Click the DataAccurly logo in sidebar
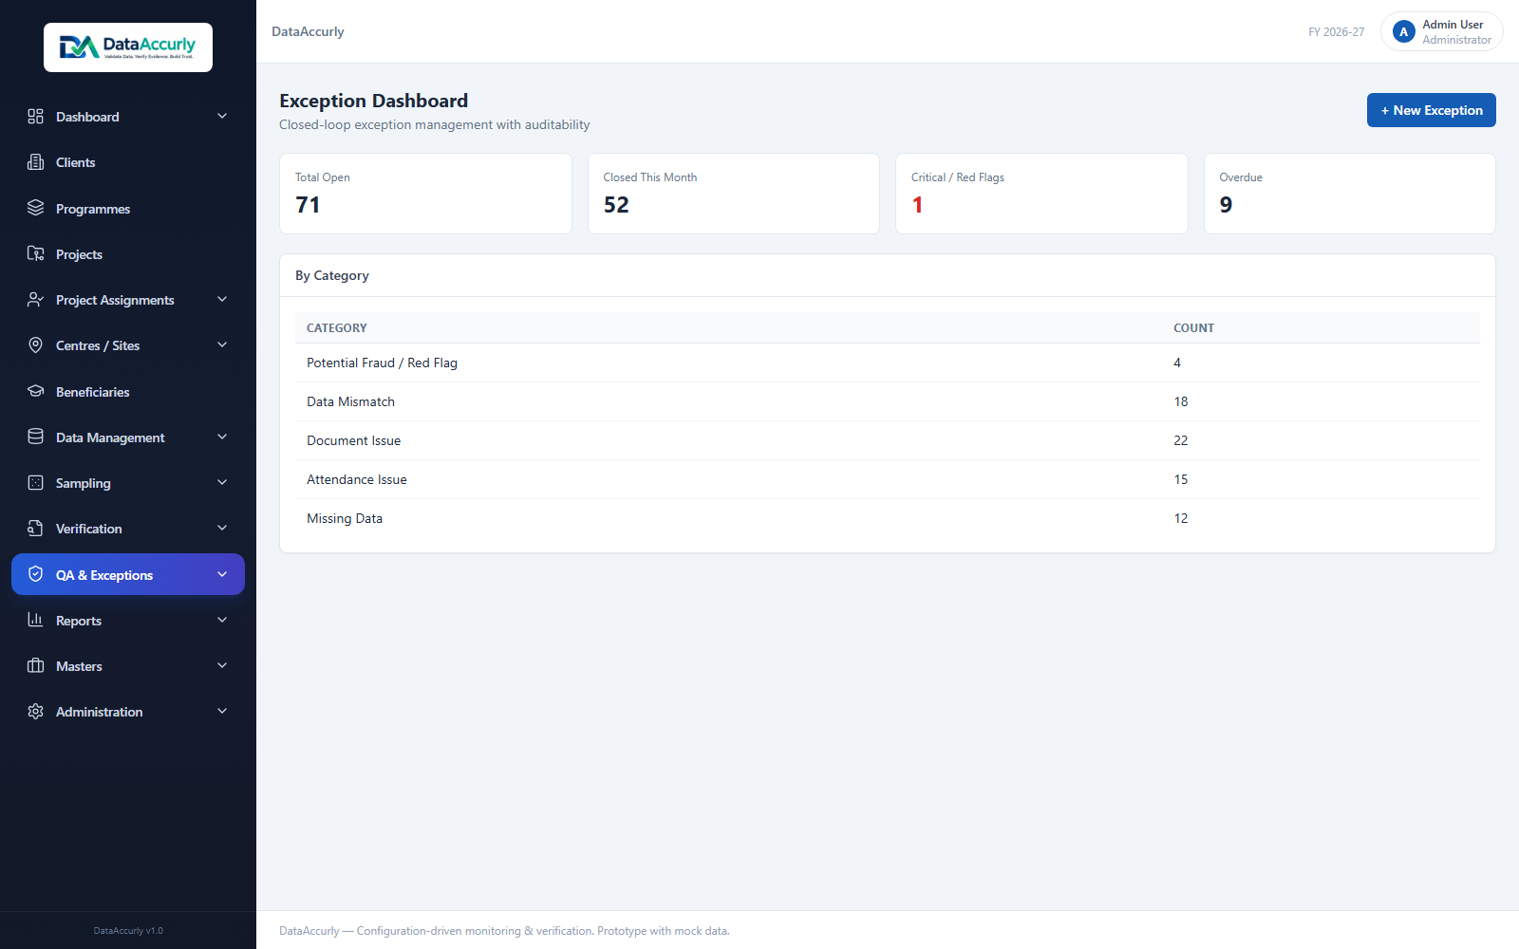Viewport: 1519px width, 949px height. (128, 47)
